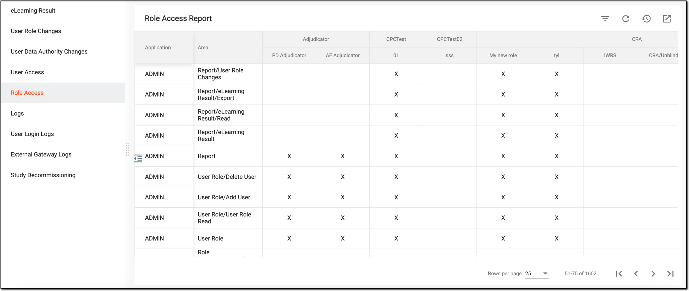Click the PD Adjudicator column header
The image size is (689, 291).
click(x=289, y=56)
